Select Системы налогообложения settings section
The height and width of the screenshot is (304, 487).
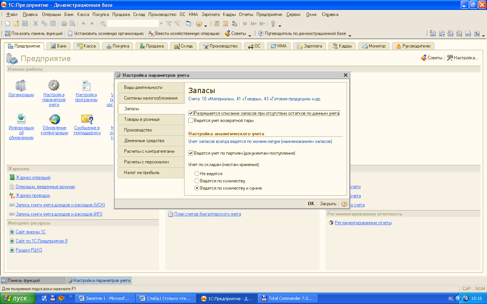click(x=151, y=98)
